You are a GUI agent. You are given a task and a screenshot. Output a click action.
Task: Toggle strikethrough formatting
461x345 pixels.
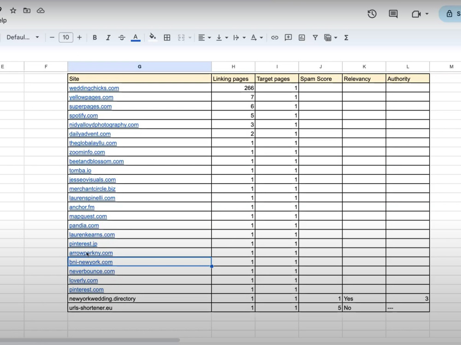pyautogui.click(x=122, y=38)
